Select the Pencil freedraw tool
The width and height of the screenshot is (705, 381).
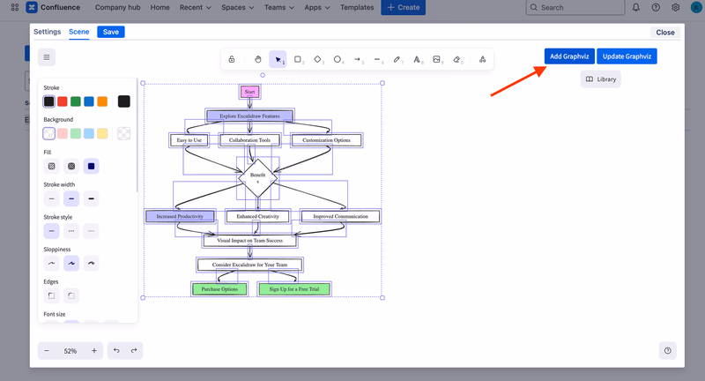[397, 59]
